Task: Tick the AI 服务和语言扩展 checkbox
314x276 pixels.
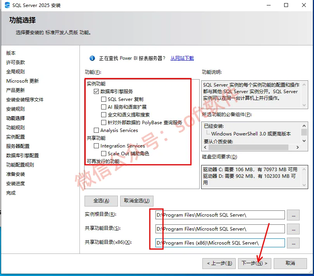Action: click(104, 107)
